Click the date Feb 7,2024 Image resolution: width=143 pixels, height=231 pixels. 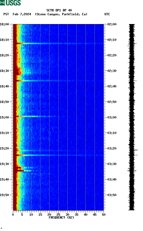click(x=22, y=14)
